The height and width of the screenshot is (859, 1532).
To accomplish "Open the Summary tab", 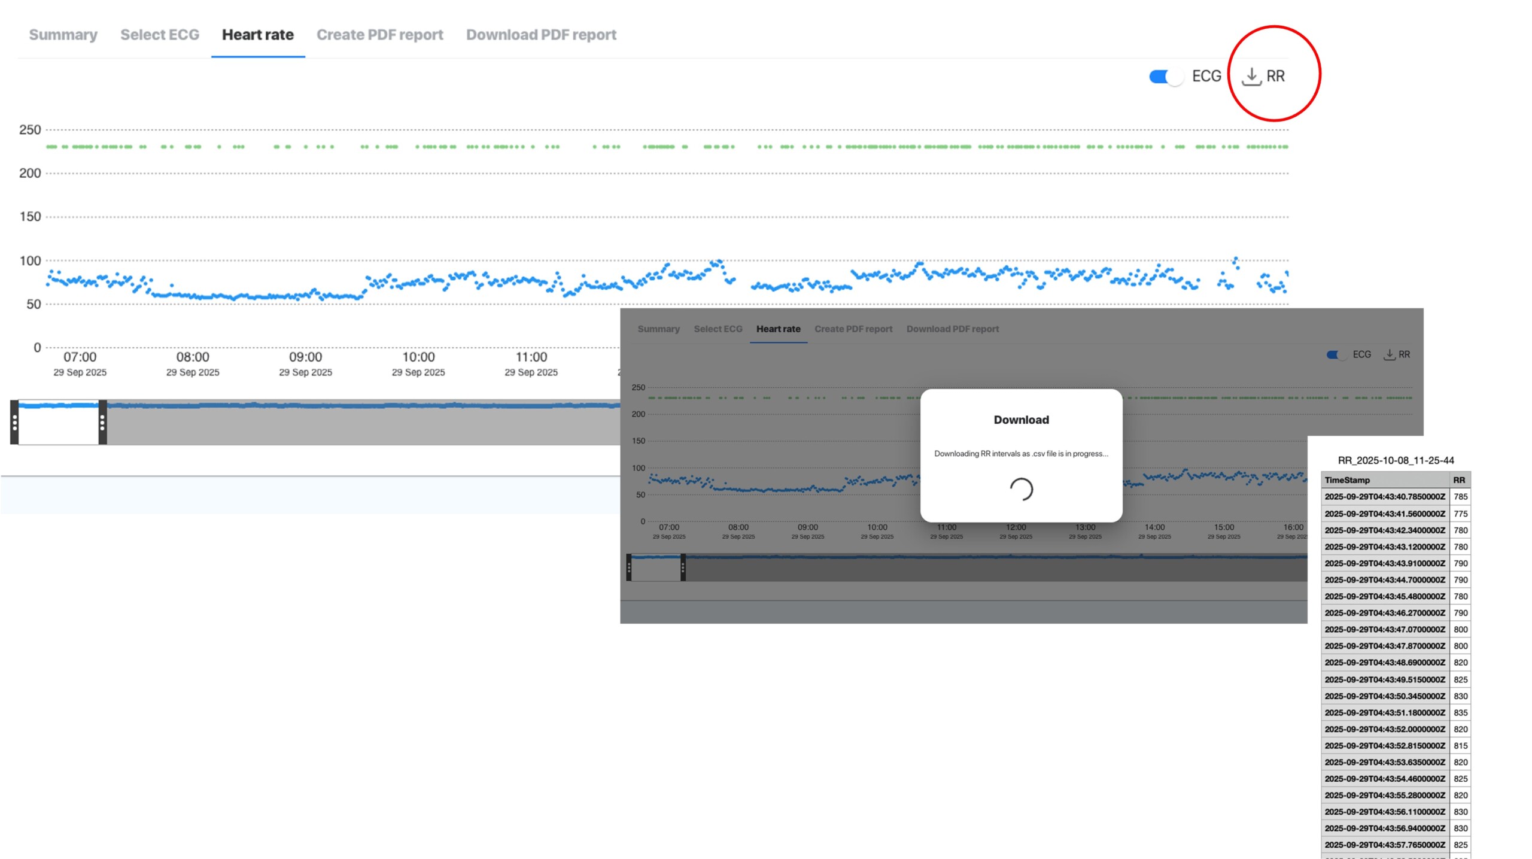I will pyautogui.click(x=63, y=35).
